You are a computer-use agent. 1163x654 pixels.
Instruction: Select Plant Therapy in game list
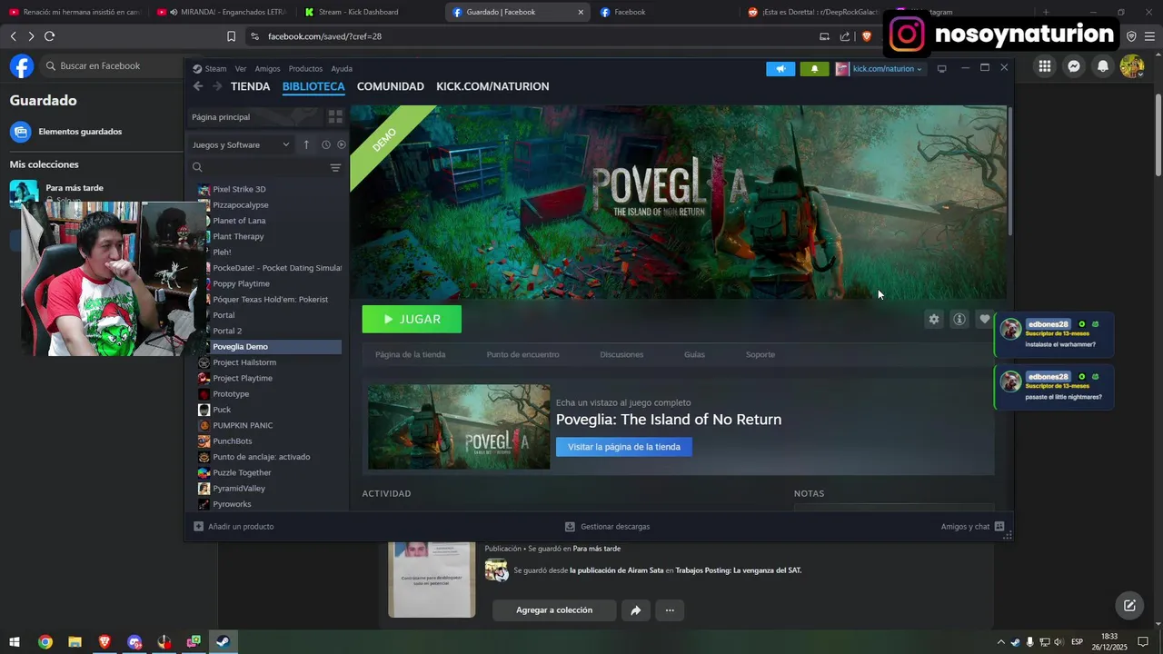(x=238, y=236)
